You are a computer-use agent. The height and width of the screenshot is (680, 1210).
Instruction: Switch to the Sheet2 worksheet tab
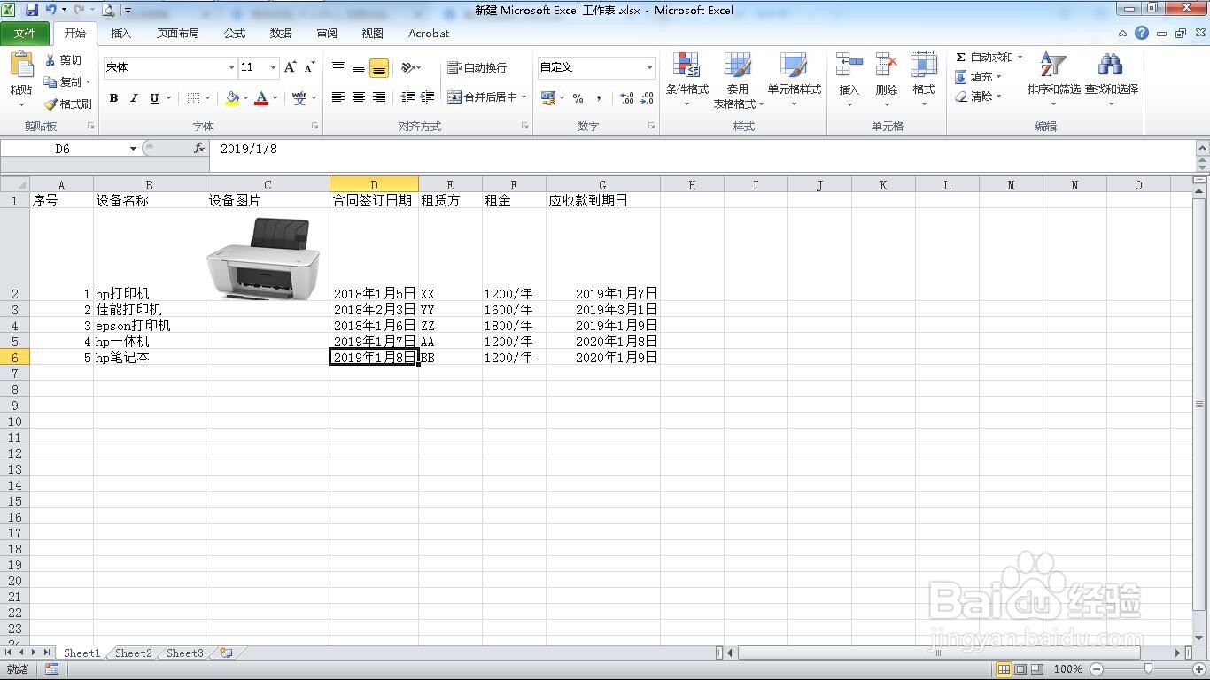click(x=134, y=653)
